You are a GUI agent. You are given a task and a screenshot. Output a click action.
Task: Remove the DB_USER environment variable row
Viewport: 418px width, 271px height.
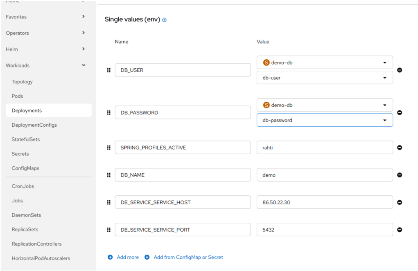[x=400, y=70]
